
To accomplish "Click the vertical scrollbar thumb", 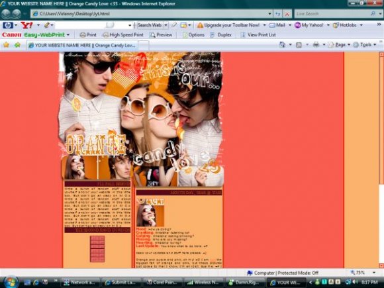I will (x=381, y=120).
